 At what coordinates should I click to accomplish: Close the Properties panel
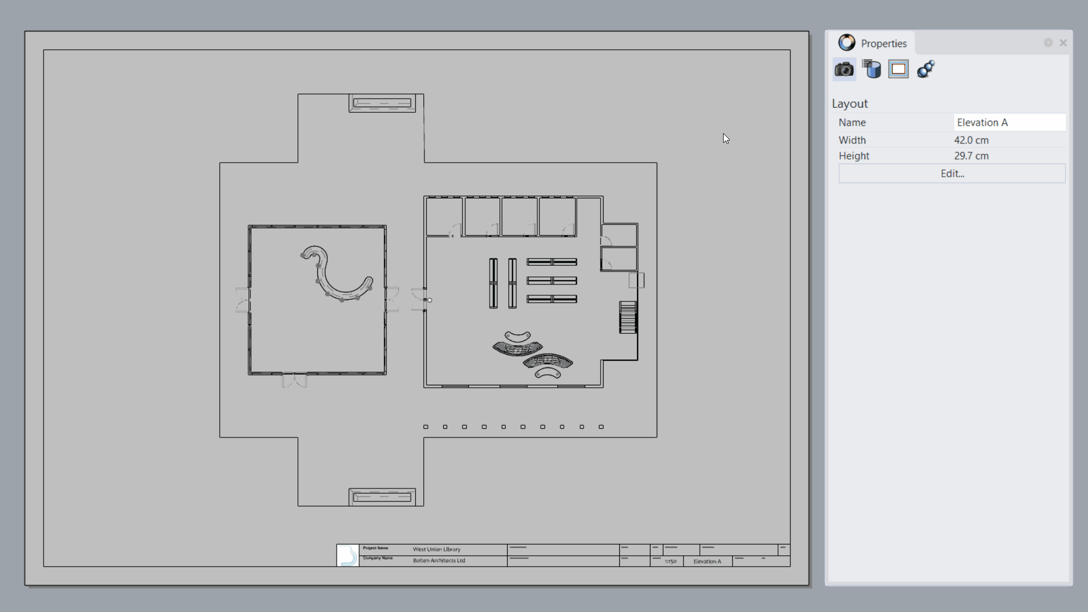(x=1063, y=43)
